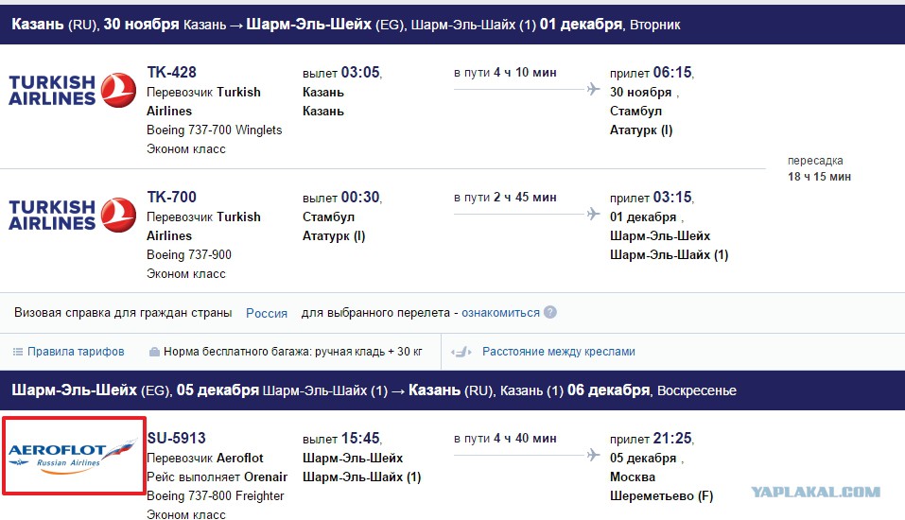Click the airplane icon on the SU-5913 route line
905x520 pixels.
[593, 455]
